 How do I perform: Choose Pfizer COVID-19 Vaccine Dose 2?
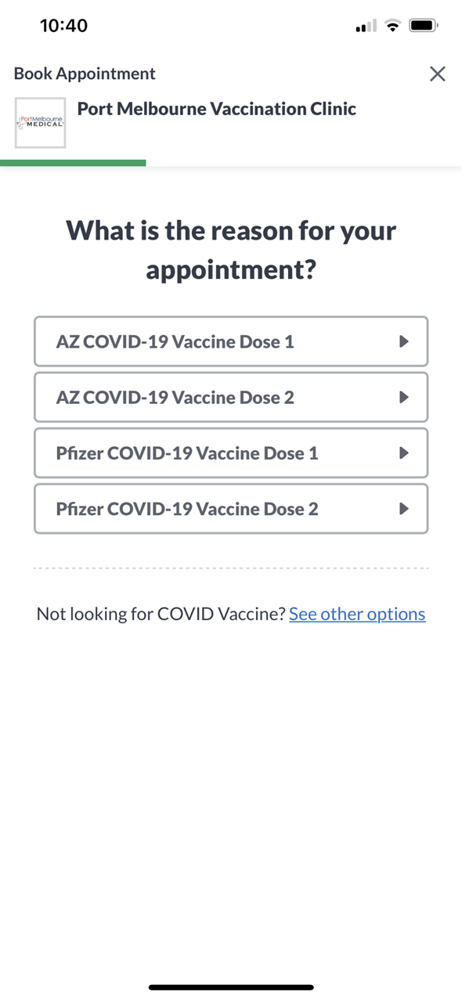(231, 509)
